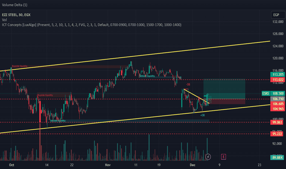Click the green profit target zone of the long position
The height and width of the screenshot is (169, 286).
tap(224, 89)
